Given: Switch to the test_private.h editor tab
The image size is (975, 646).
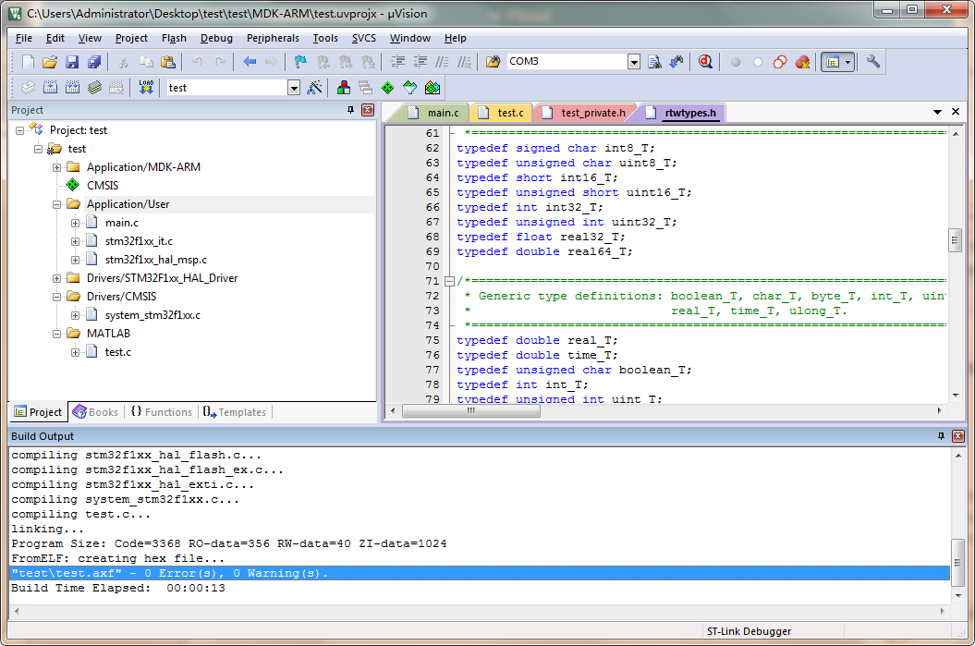Looking at the screenshot, I should [x=592, y=113].
